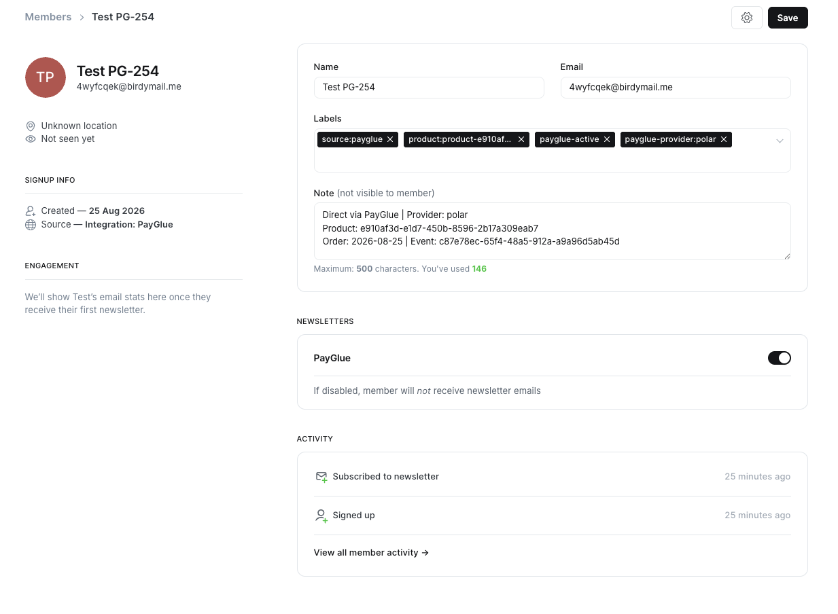
Task: Click the Not seen yet eye icon
Action: tap(31, 139)
